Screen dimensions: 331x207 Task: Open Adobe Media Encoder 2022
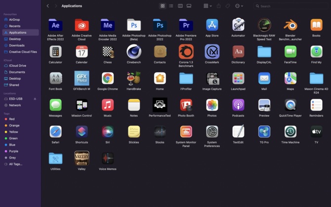108,25
